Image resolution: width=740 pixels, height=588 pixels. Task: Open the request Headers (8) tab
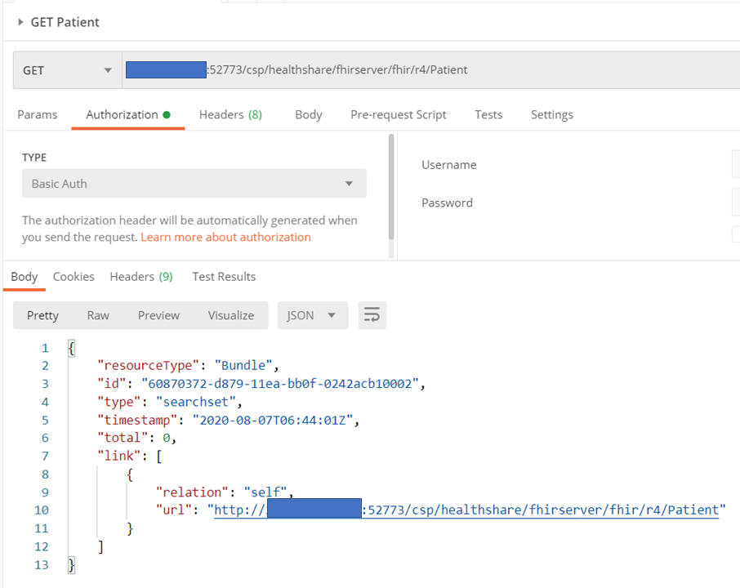230,114
